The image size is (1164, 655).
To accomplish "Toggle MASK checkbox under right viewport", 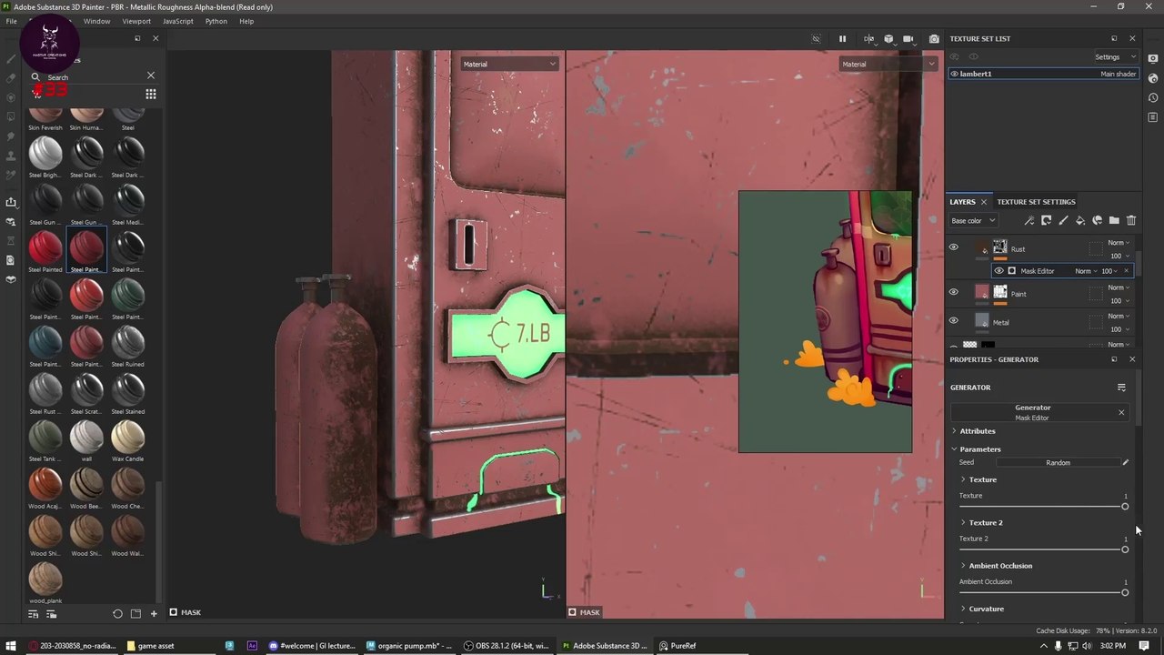I will click(x=572, y=612).
